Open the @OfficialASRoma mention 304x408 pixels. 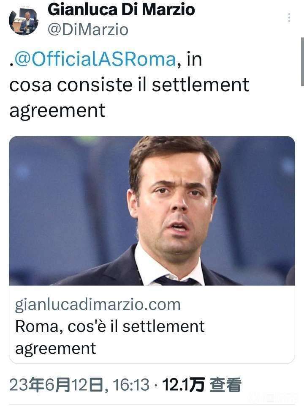click(x=95, y=59)
